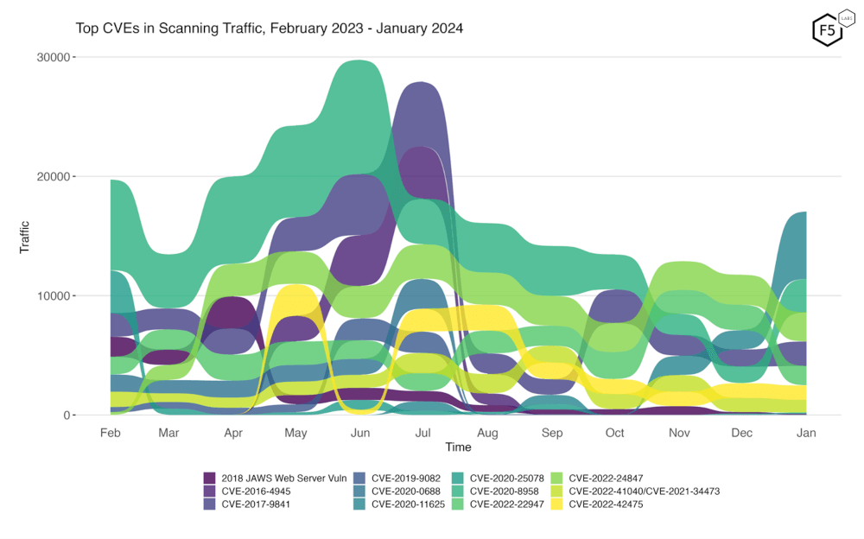Click the CVE-2022-41040/CVE-2021-34473 legend label

tap(644, 491)
